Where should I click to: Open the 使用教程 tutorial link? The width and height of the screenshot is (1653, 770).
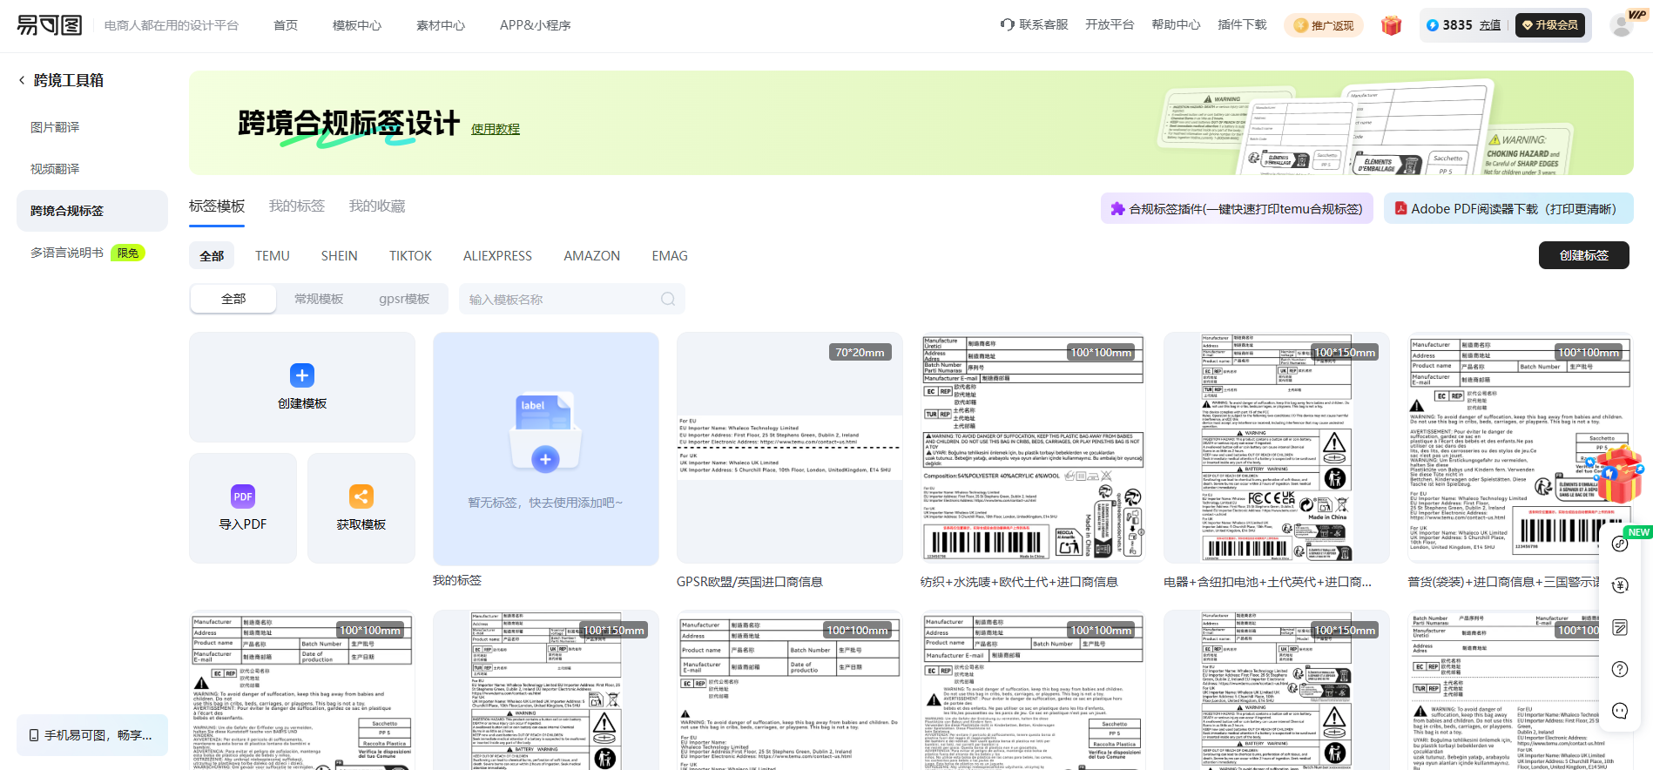coord(496,129)
